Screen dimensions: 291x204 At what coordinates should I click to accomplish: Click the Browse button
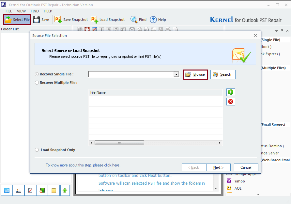pos(195,74)
